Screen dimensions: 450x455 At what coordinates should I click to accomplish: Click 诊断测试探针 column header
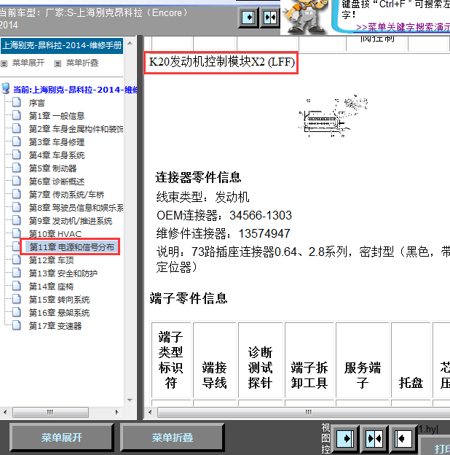click(x=260, y=359)
